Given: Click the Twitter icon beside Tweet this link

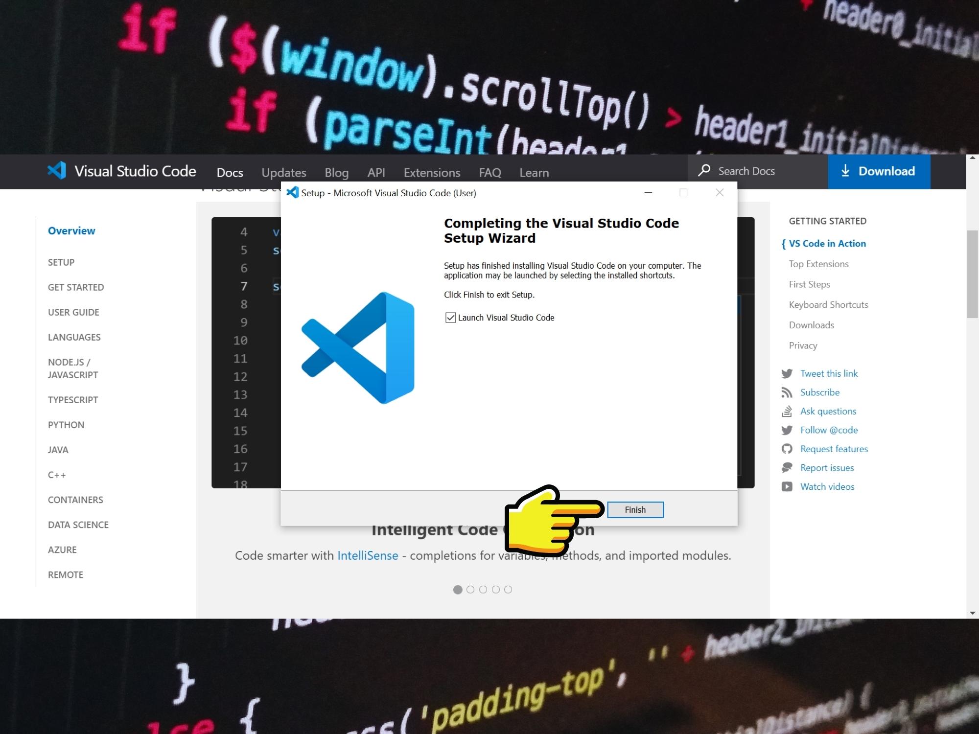Looking at the screenshot, I should [x=787, y=374].
